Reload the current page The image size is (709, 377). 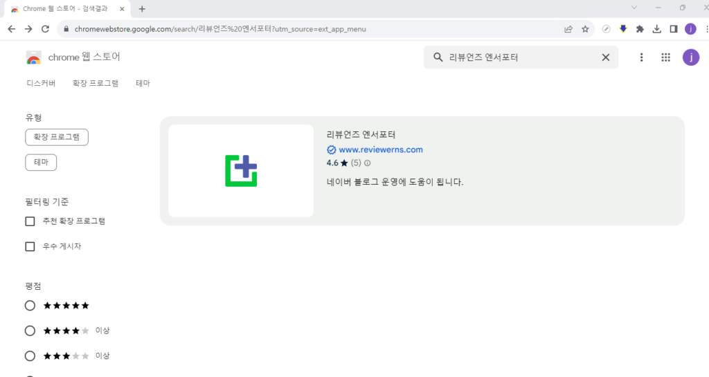click(x=45, y=29)
